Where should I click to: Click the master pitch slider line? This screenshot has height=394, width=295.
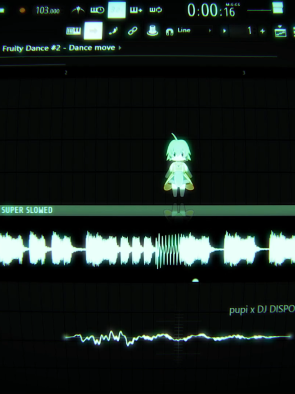259,10
